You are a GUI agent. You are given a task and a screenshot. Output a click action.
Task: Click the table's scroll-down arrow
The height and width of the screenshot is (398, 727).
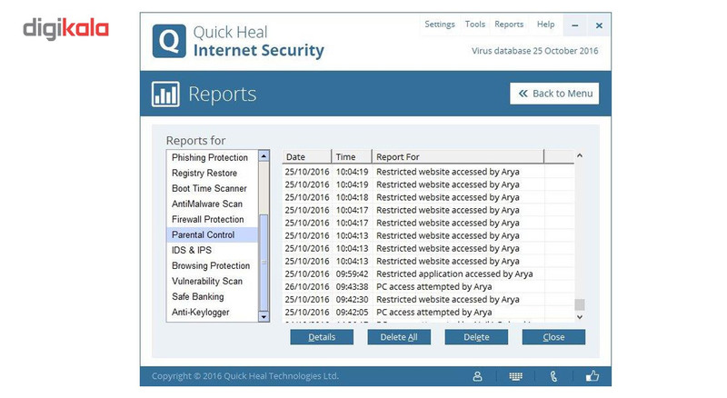(580, 317)
